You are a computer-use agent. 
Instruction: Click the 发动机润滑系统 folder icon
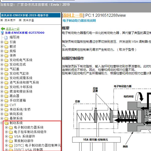[x=6, y=78]
